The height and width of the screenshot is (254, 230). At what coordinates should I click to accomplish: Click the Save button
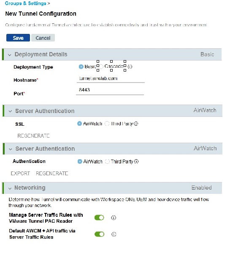tap(18, 38)
